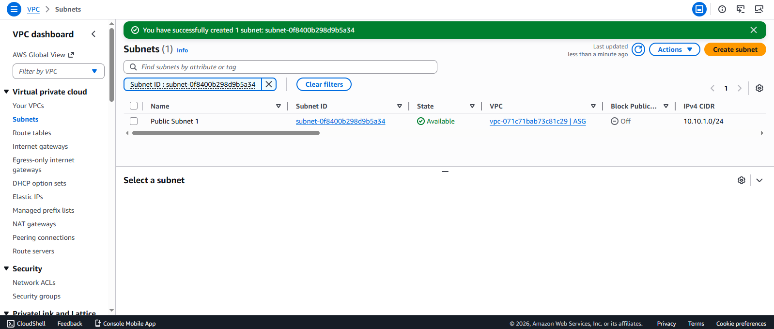Sort by Block Public column
Screen dimensions: 774x329
[x=666, y=106]
